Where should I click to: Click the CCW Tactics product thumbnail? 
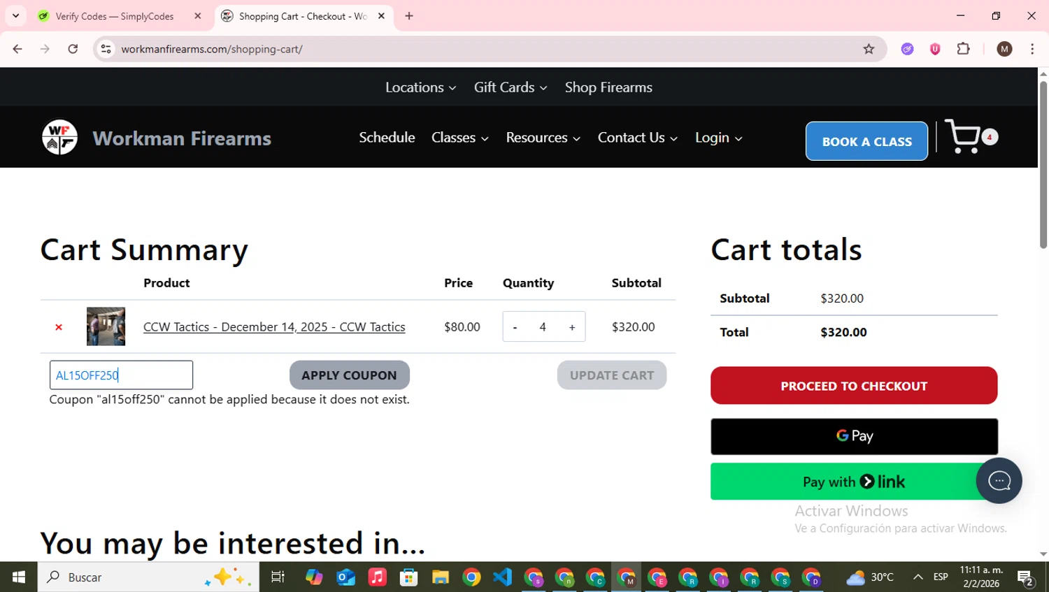point(106,326)
